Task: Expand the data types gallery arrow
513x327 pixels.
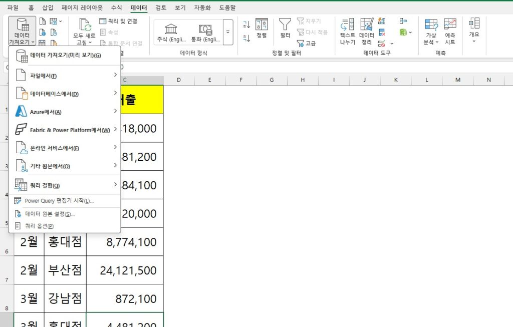Action: (x=228, y=32)
